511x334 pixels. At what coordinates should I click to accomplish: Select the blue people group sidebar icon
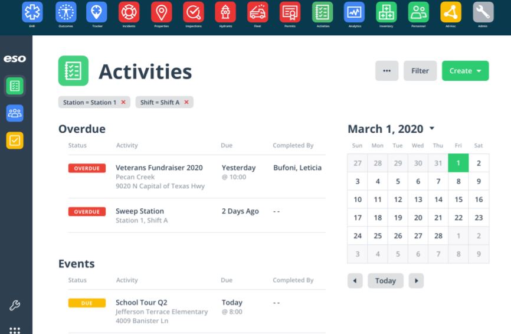15,113
